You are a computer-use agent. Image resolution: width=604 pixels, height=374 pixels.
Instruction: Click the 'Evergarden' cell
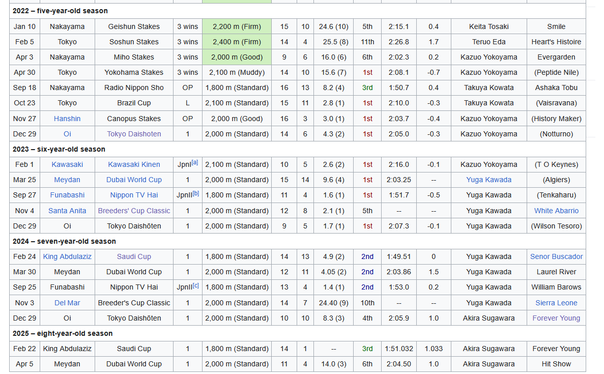(556, 57)
